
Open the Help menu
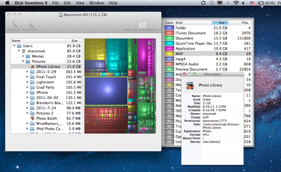coord(113,3)
